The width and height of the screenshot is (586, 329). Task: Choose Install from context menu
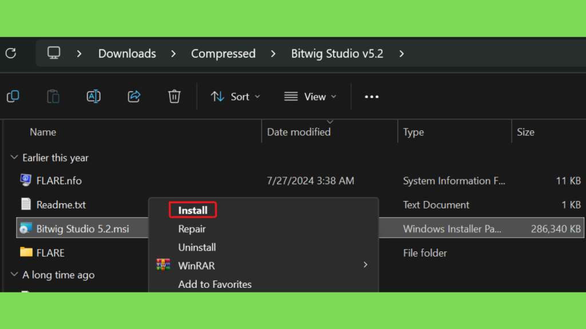click(x=193, y=210)
